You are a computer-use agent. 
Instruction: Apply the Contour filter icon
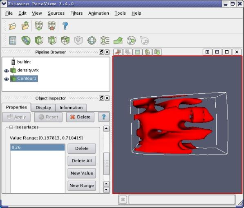(26, 40)
